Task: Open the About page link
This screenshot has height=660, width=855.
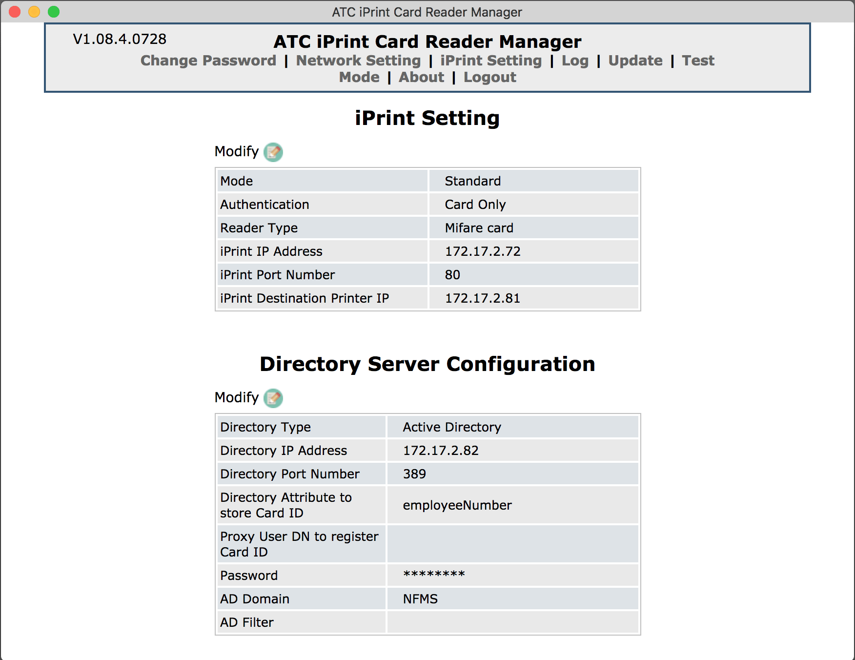Action: pyautogui.click(x=421, y=77)
